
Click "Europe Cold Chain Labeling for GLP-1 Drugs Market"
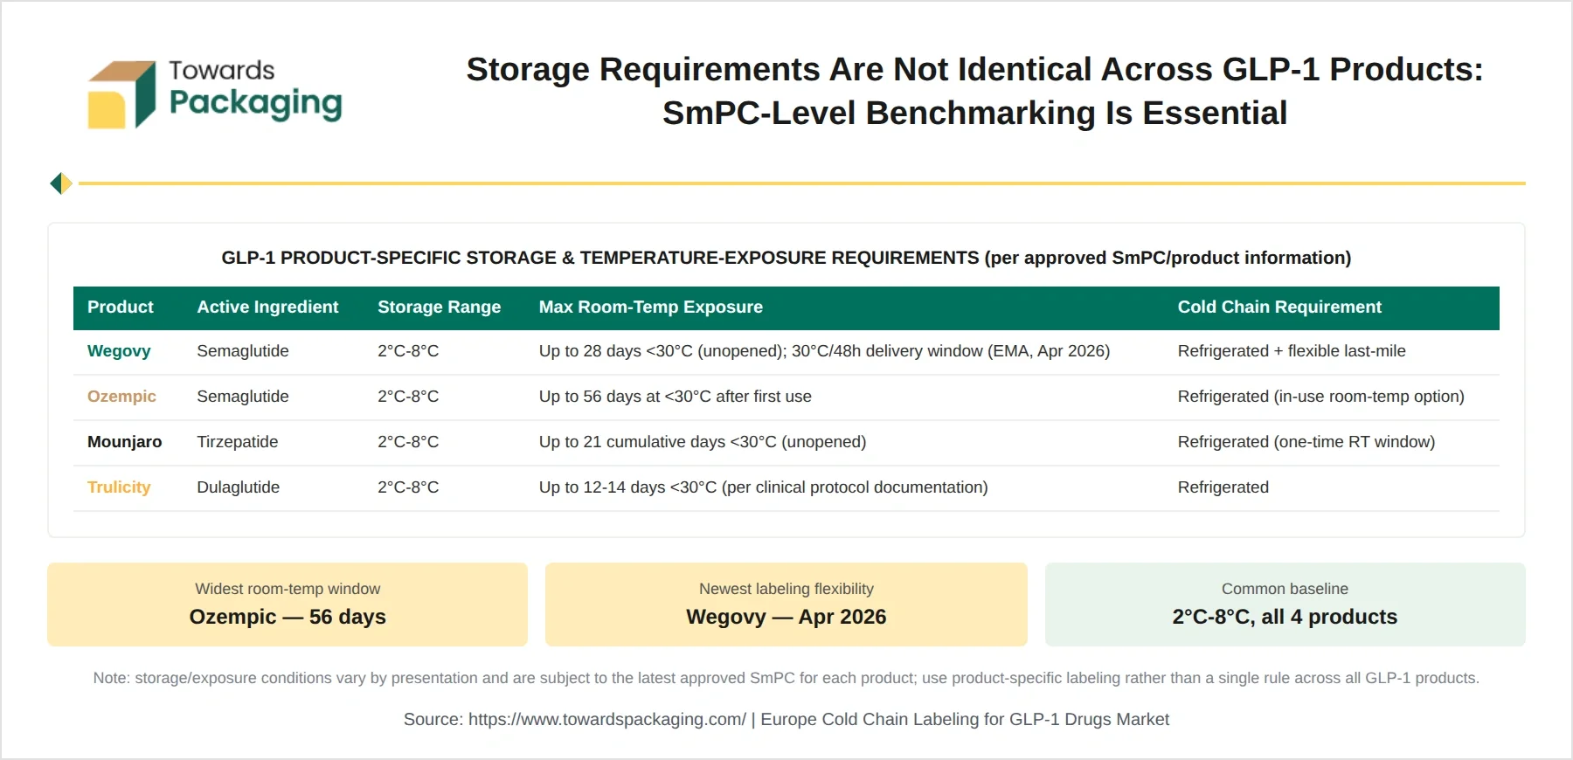(x=965, y=719)
